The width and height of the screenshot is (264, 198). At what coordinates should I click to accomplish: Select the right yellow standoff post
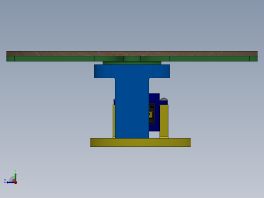[x=164, y=121]
